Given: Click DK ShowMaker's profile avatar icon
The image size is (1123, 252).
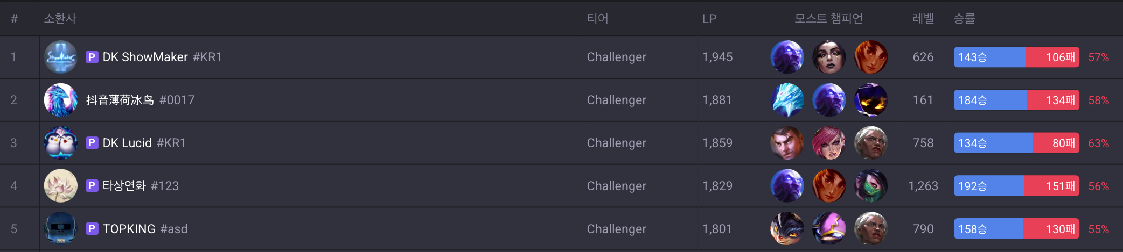Looking at the screenshot, I should [60, 57].
